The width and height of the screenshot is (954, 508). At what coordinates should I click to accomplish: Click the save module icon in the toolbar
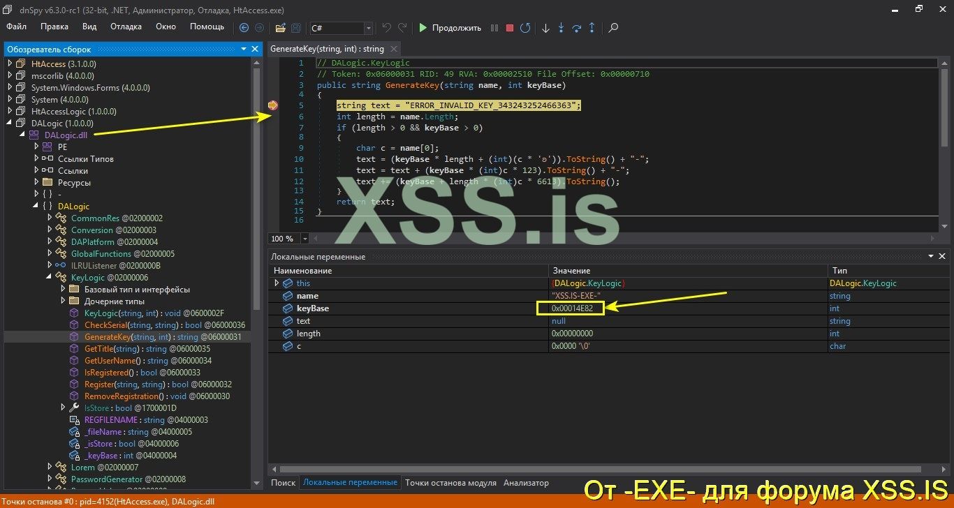point(295,28)
